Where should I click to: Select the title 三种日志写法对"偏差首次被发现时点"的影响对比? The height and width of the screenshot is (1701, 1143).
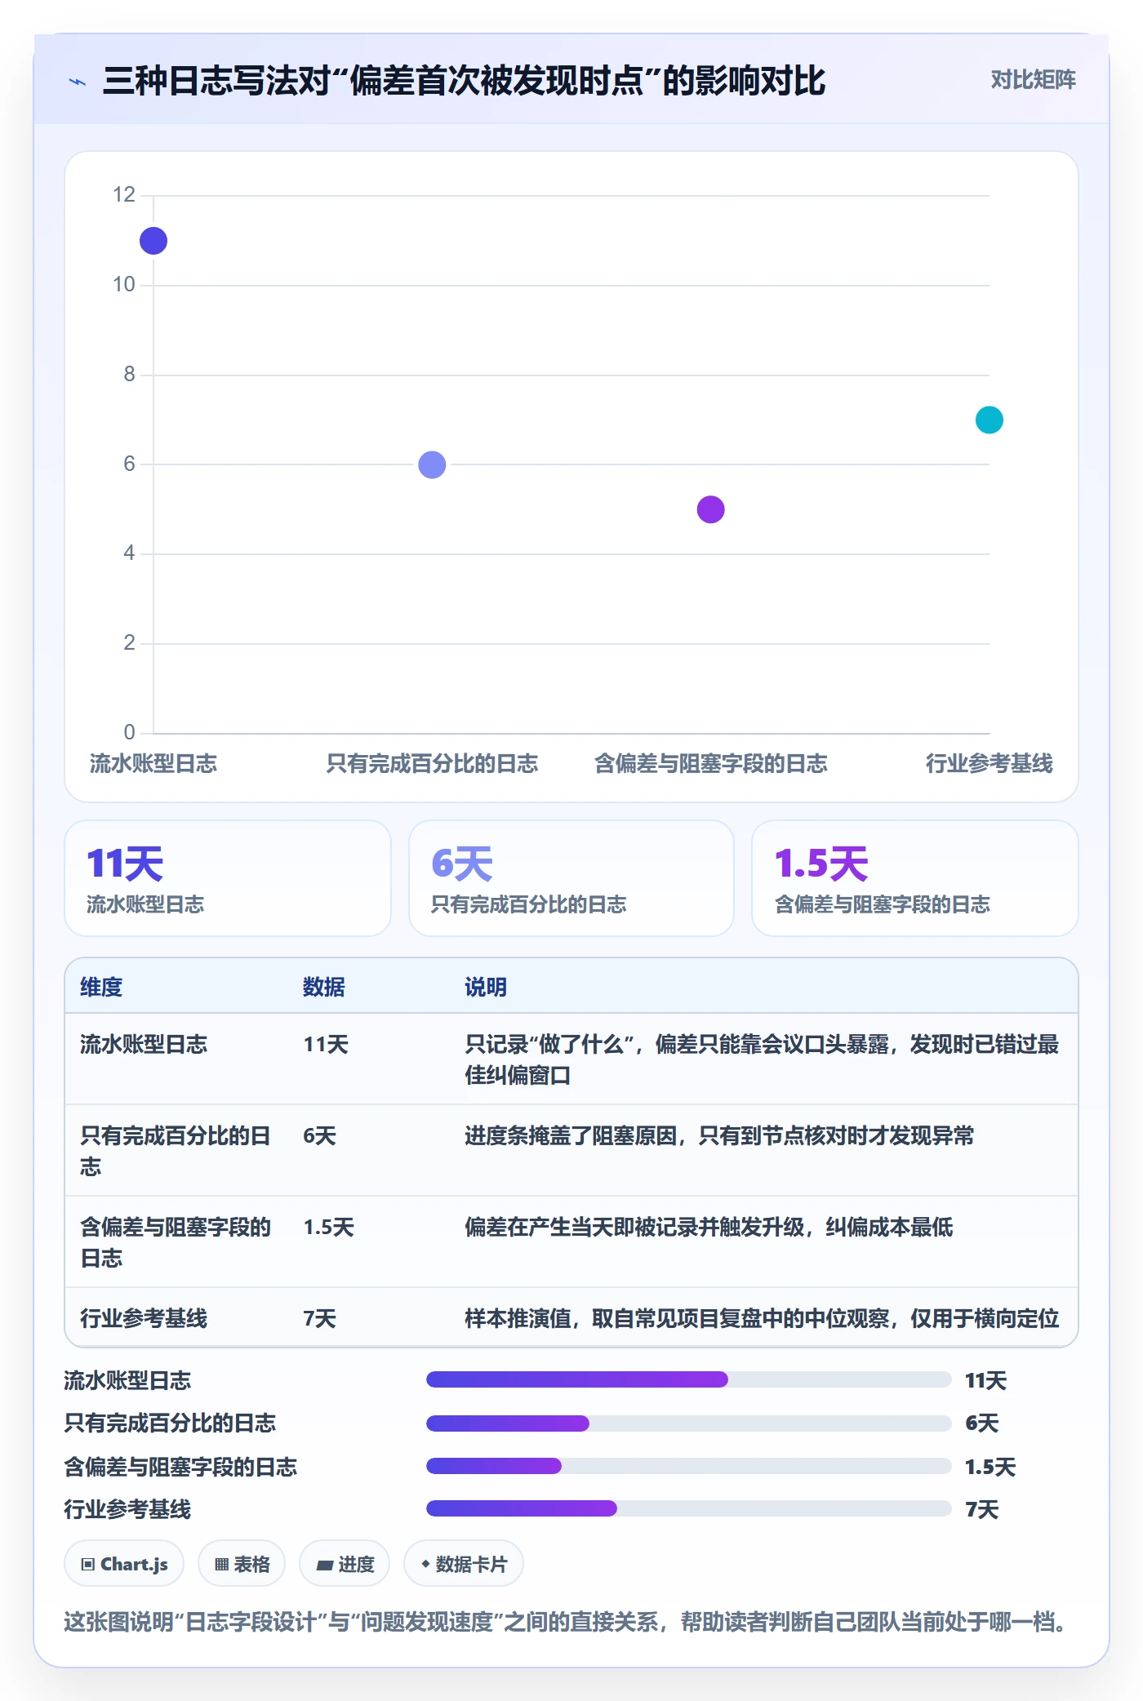pos(464,81)
